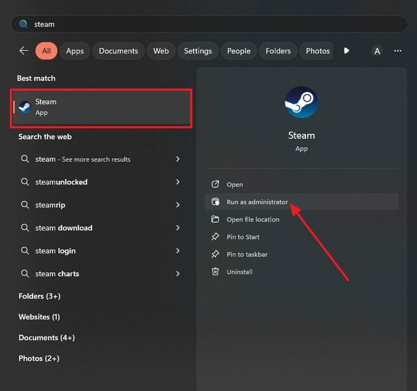Click the Best match heading
This screenshot has width=417, height=391.
(x=36, y=78)
